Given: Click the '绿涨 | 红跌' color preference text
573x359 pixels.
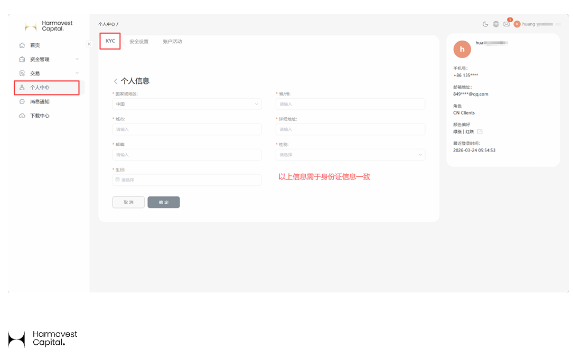Looking at the screenshot, I should (x=463, y=131).
